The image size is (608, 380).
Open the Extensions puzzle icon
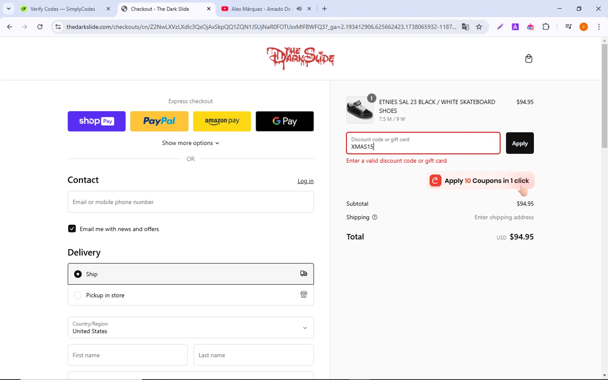point(546,27)
